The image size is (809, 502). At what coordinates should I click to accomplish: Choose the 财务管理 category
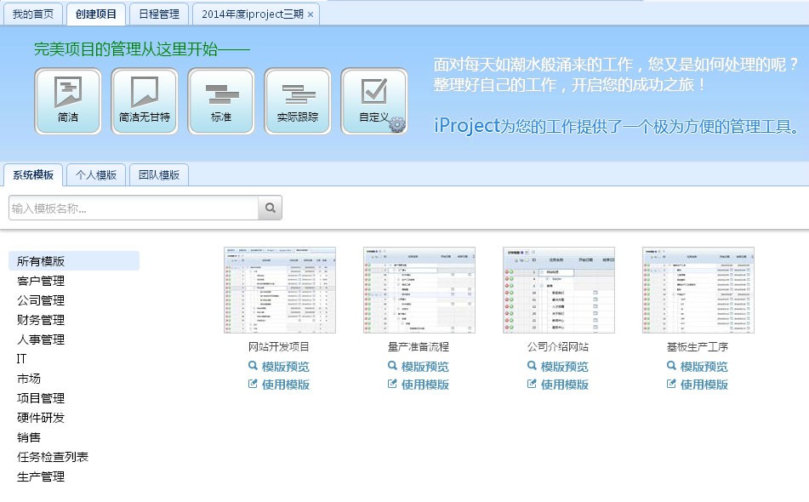coord(41,320)
